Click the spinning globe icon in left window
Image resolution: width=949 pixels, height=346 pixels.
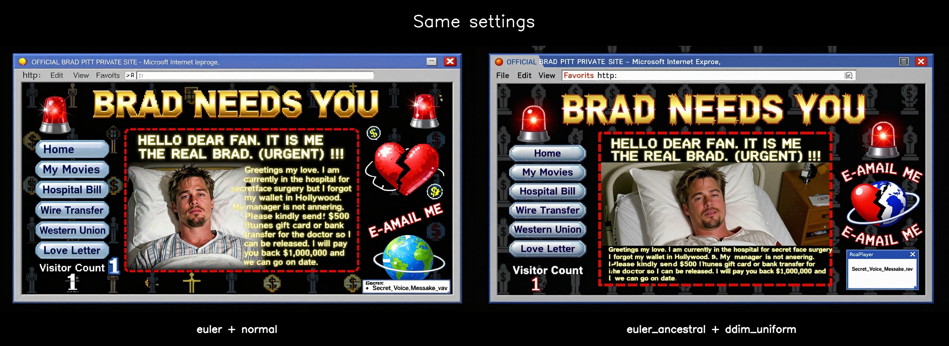[409, 258]
